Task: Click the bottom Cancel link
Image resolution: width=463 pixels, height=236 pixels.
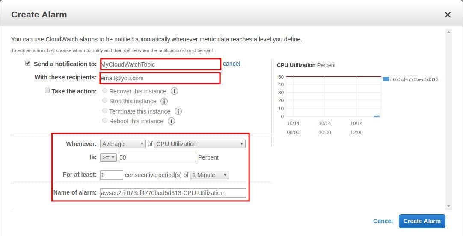Action: tap(383, 221)
